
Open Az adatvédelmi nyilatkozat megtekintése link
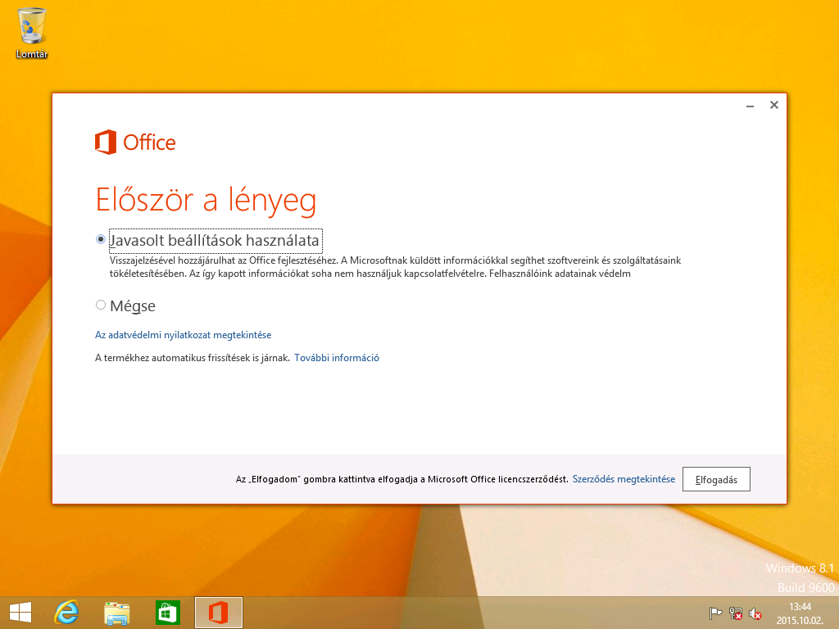click(x=183, y=335)
